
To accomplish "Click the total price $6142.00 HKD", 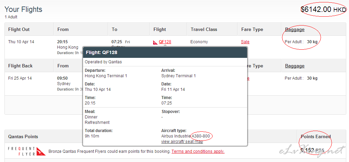I will coord(323,9).
